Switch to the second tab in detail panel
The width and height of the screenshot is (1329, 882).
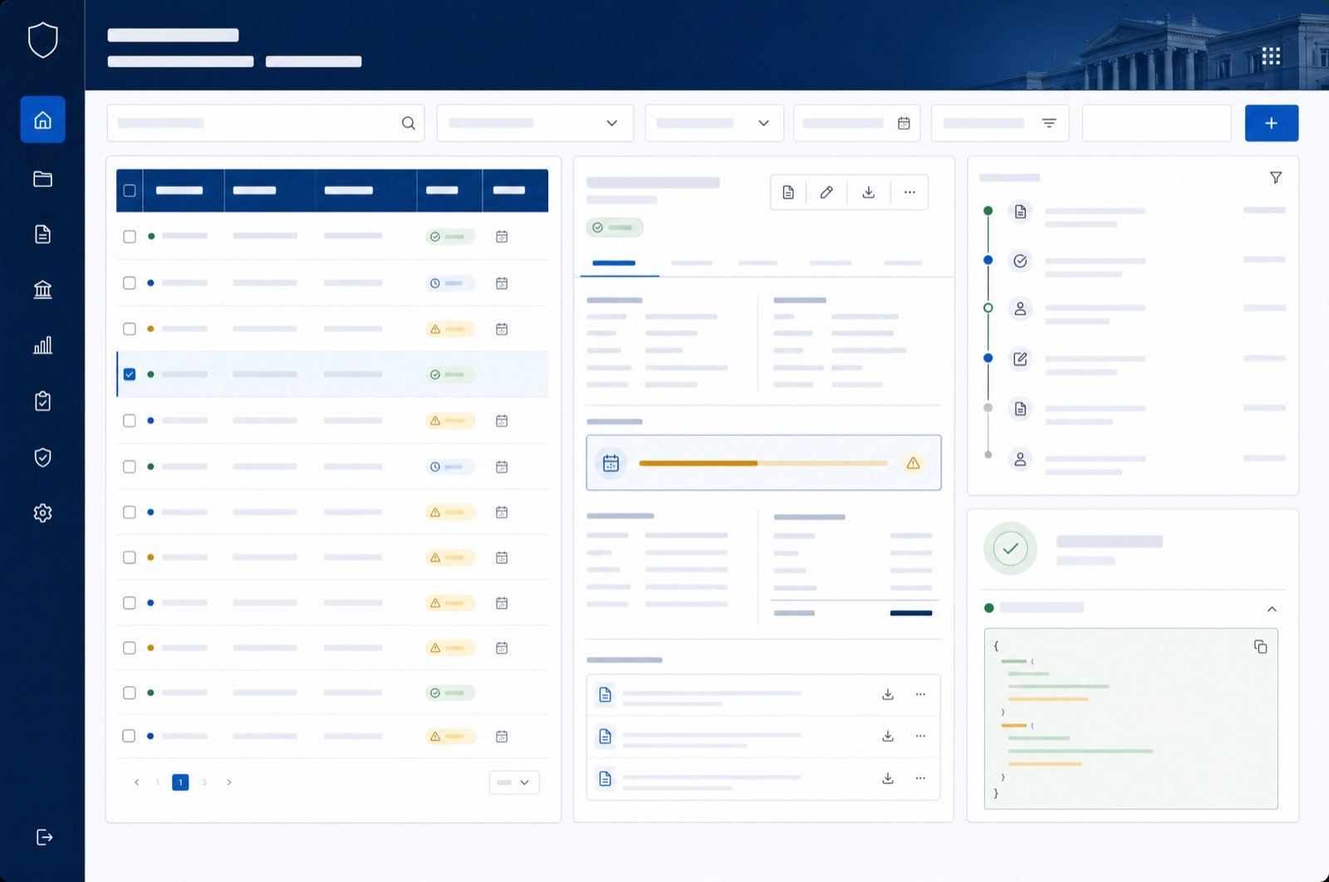pos(692,262)
